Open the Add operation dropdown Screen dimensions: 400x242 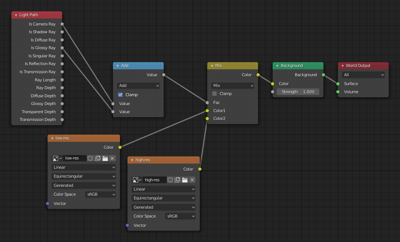[x=138, y=85]
